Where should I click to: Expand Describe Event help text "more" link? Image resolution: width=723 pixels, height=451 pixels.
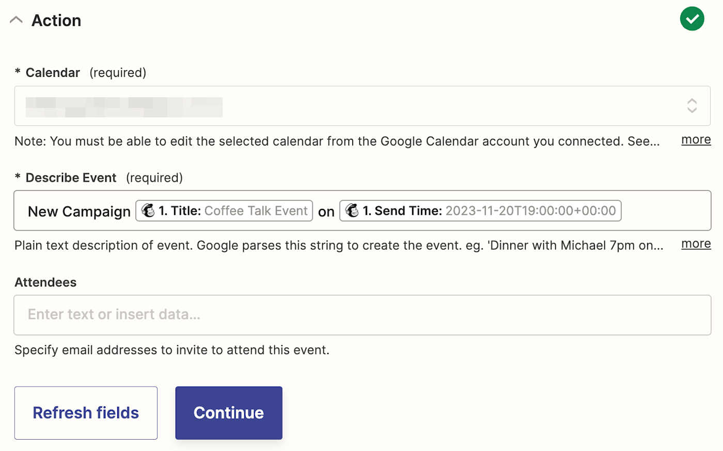click(696, 244)
